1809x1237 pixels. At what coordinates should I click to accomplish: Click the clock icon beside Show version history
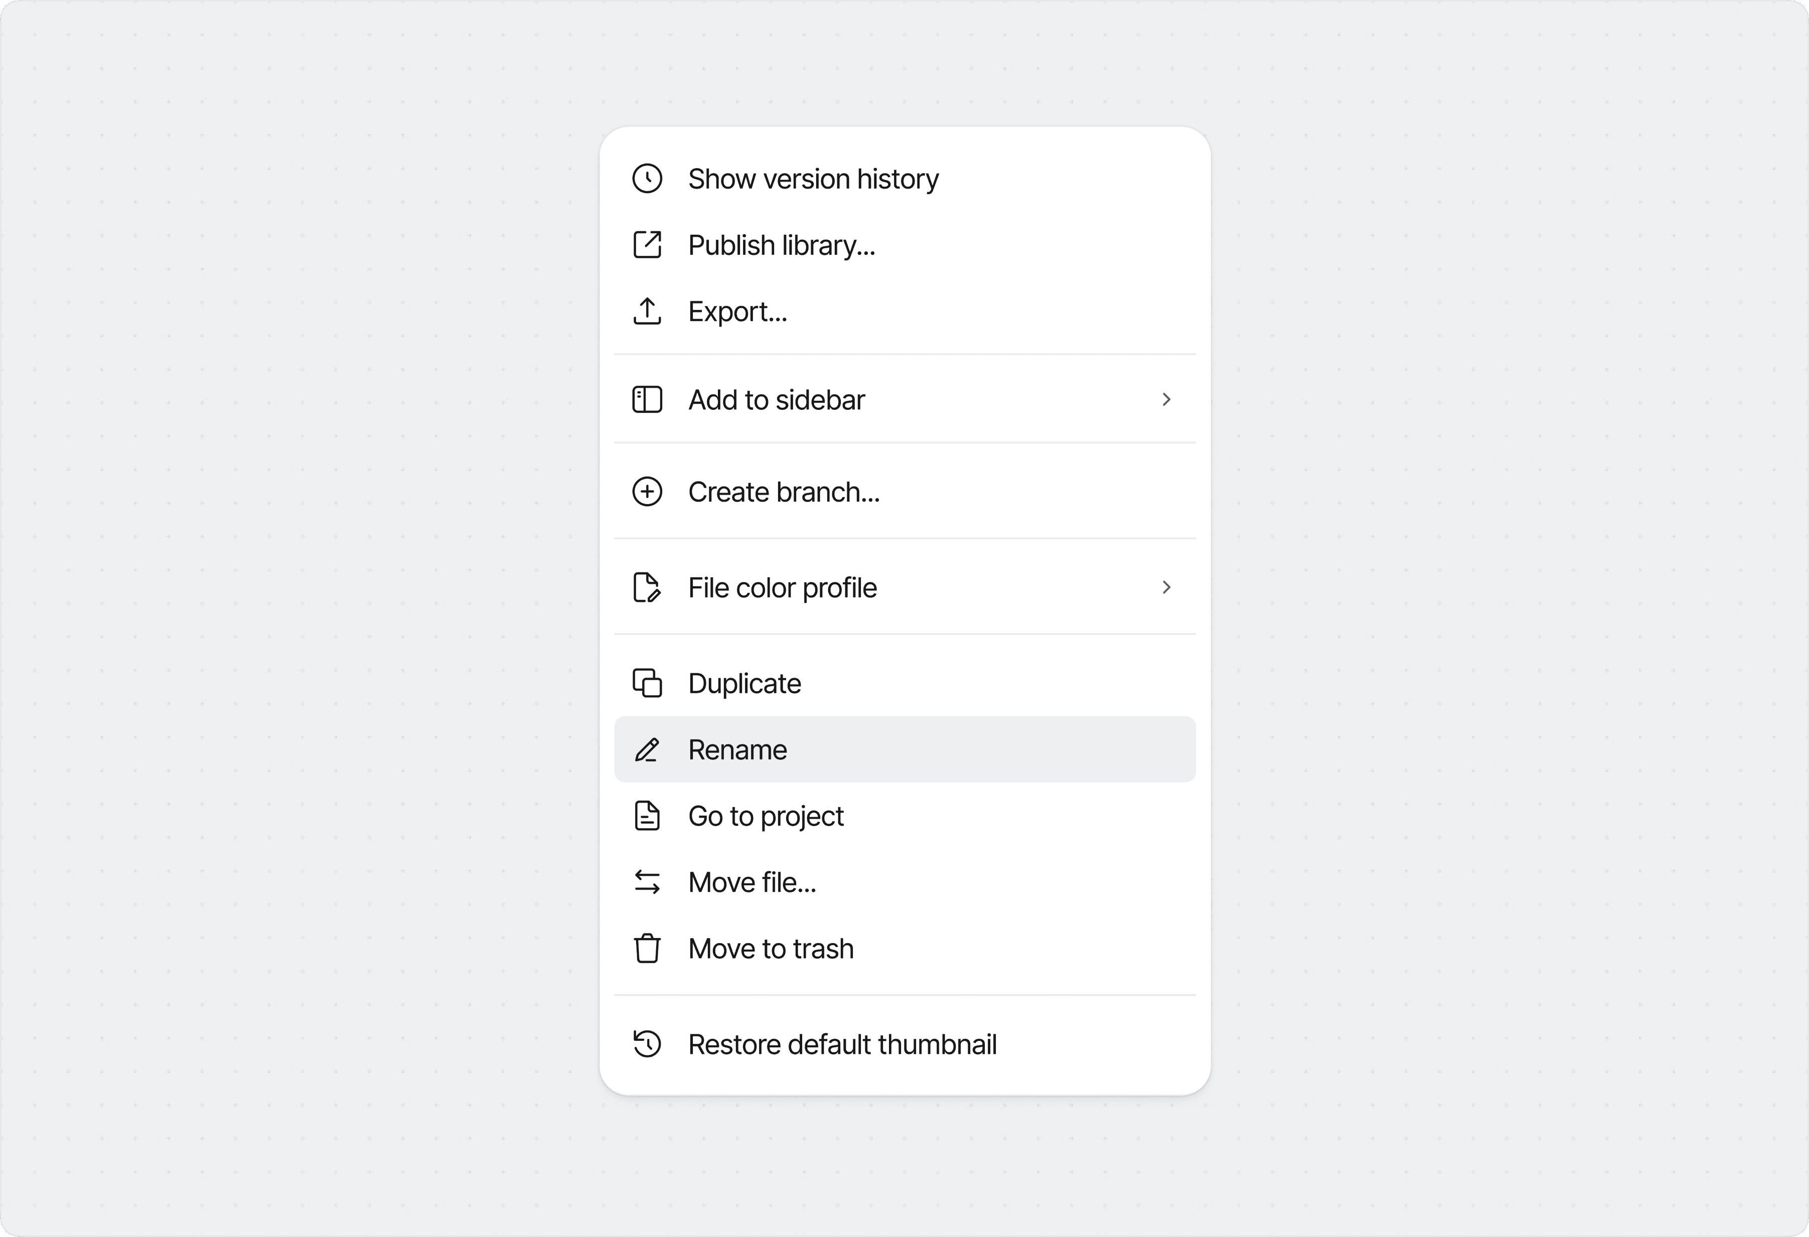[x=647, y=178]
